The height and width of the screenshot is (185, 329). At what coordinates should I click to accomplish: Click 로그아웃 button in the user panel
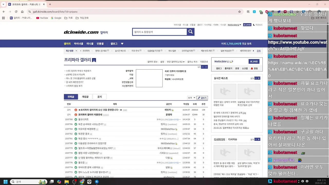point(254,61)
